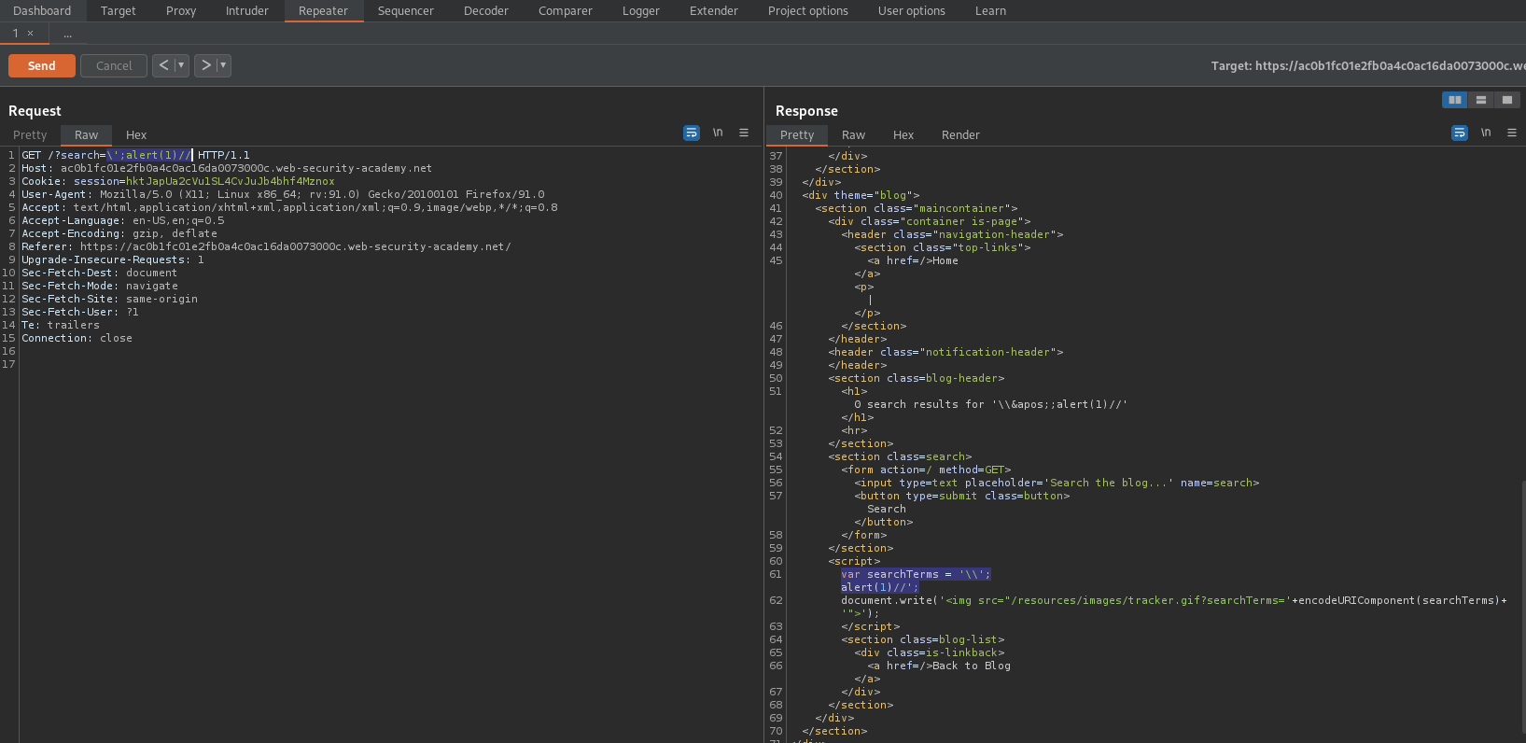
Task: Select top-bottom layout icon
Action: pyautogui.click(x=1481, y=100)
